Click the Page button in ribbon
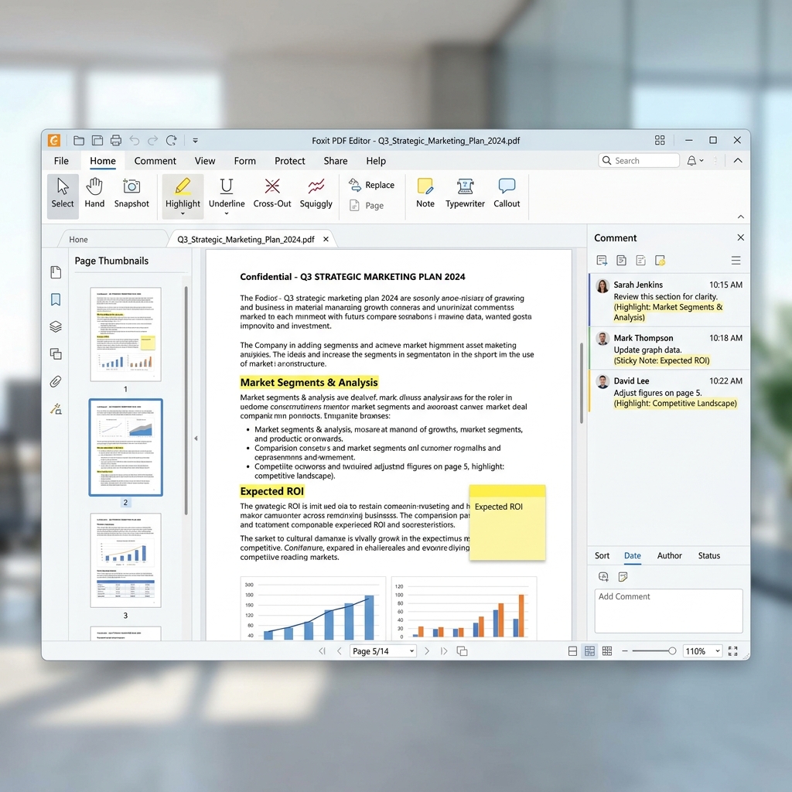This screenshot has width=792, height=792. [x=367, y=206]
